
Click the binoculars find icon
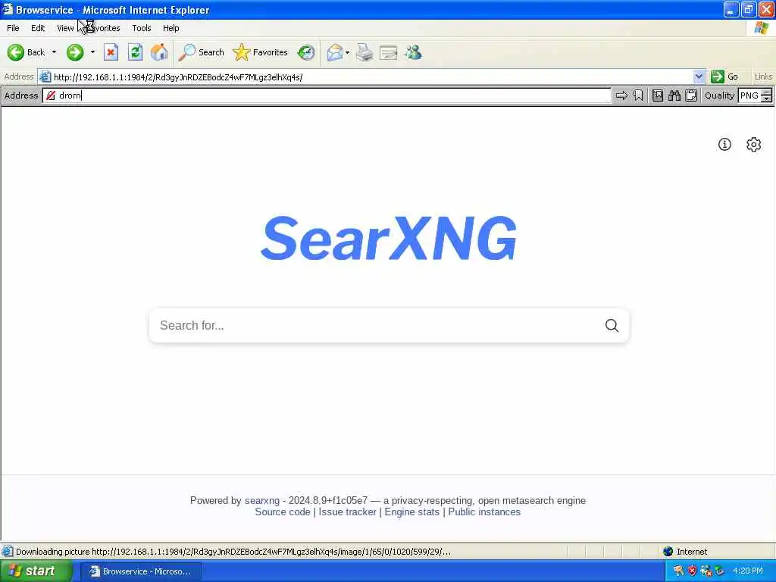point(674,95)
